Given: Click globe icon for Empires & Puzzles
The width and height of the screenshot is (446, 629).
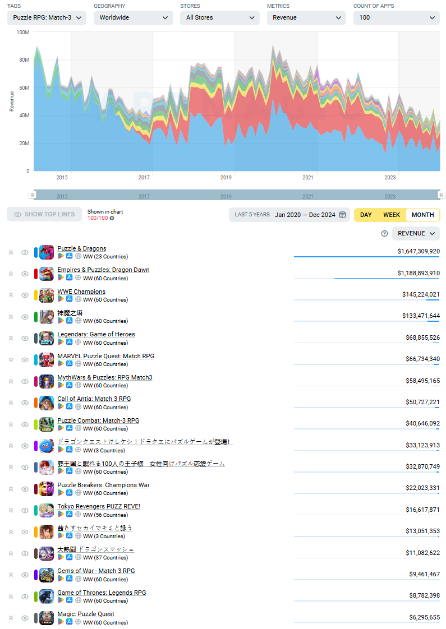Looking at the screenshot, I should coord(78,277).
